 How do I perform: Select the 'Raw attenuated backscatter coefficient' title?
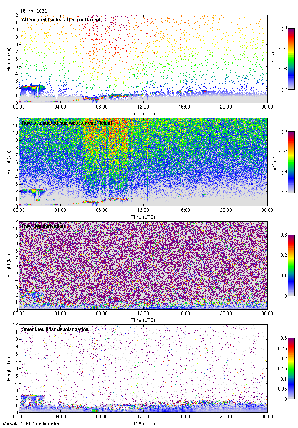tap(67, 123)
